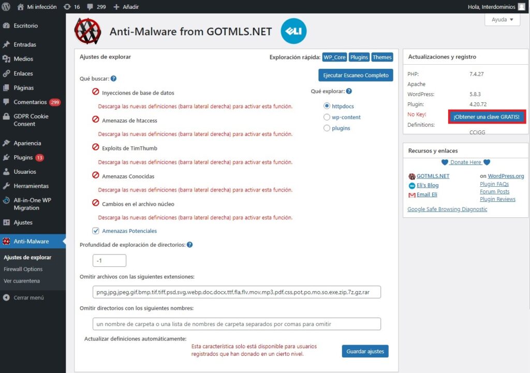
Task: Click the skip directories names input field
Action: (237, 324)
